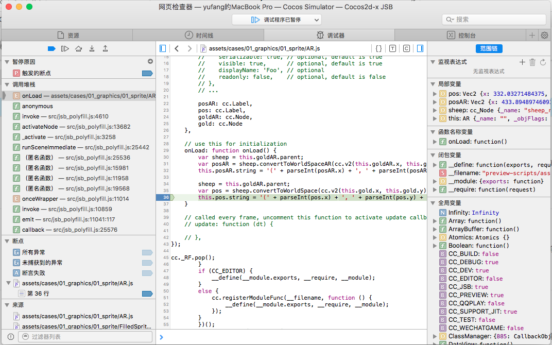
Task: Toggle code coverage C icon
Action: [406, 48]
